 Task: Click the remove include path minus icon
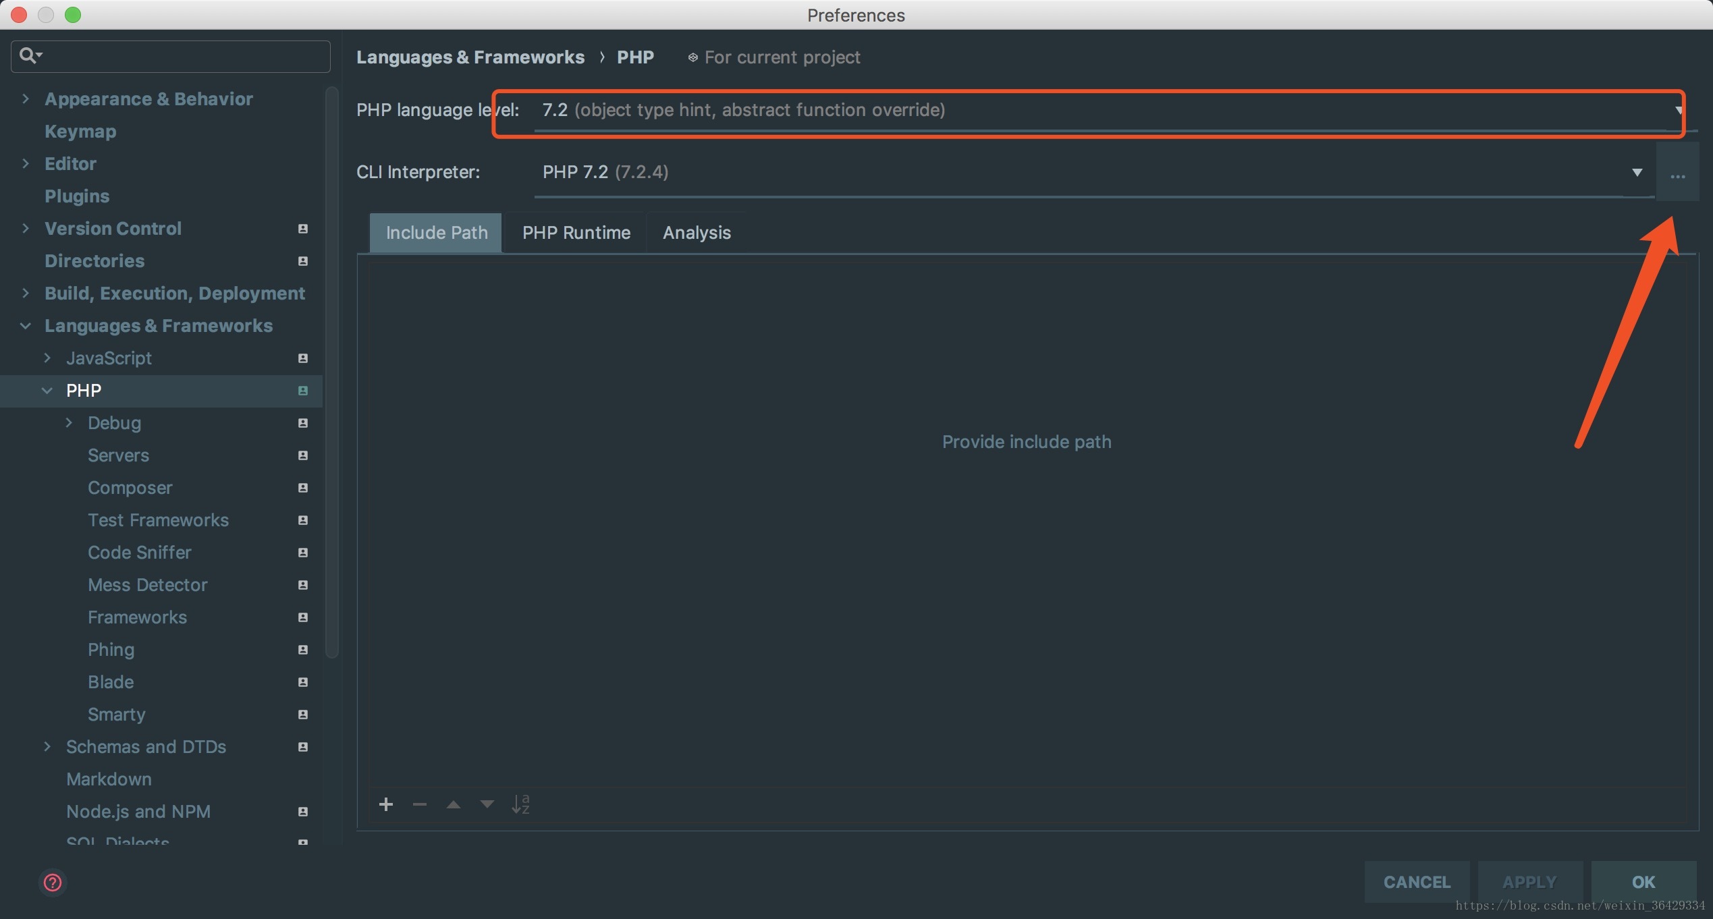point(420,804)
